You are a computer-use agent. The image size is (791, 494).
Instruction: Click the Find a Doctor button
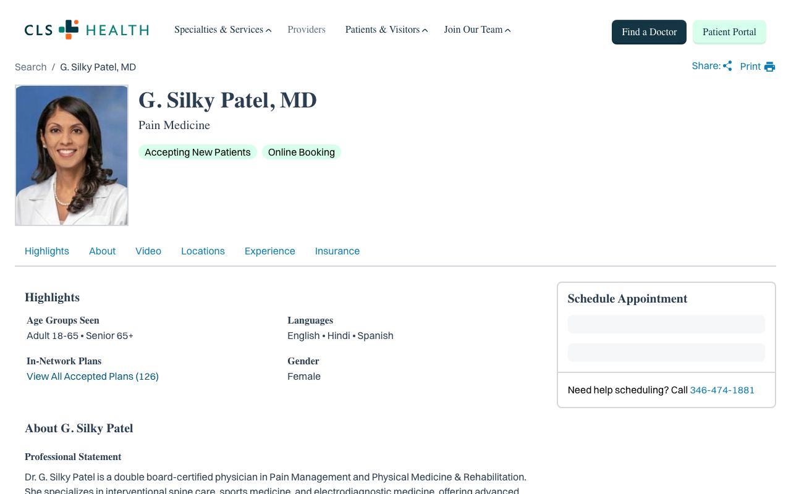click(x=649, y=32)
